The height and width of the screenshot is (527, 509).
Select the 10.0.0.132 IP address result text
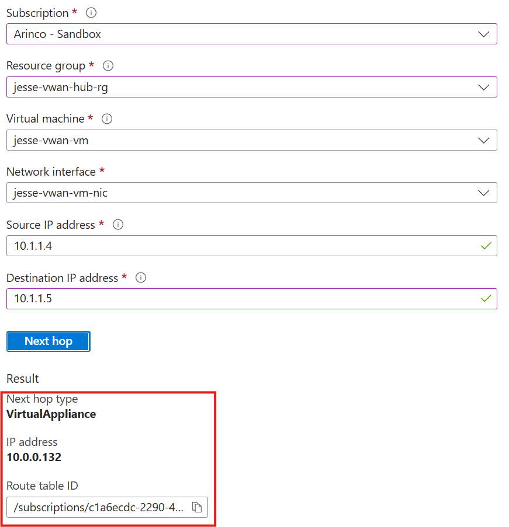[x=34, y=457]
